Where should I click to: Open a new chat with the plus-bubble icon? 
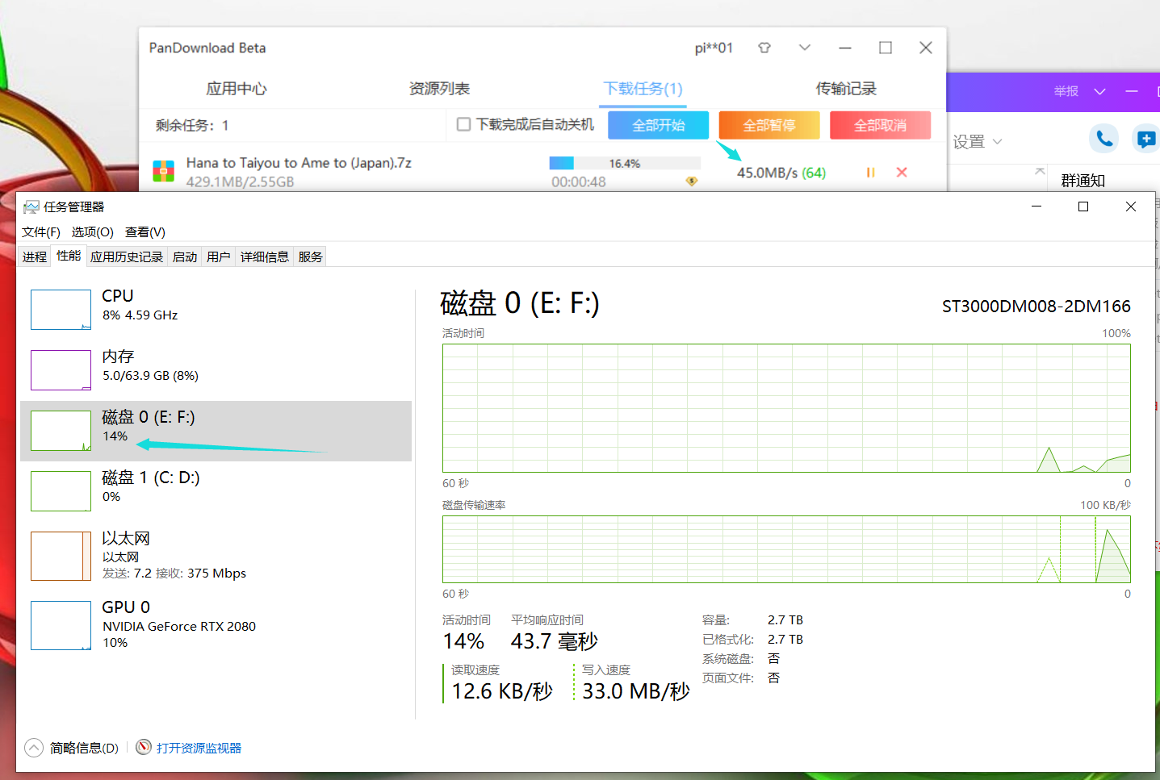[x=1146, y=139]
